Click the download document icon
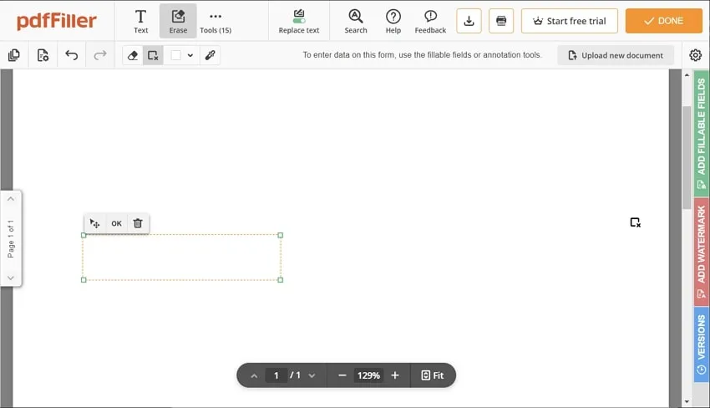This screenshot has height=408, width=710. [469, 21]
